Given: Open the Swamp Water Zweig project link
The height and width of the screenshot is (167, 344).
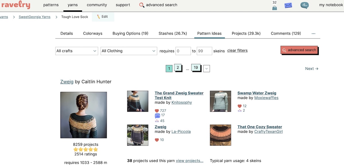Looking at the screenshot, I should (x=257, y=93).
